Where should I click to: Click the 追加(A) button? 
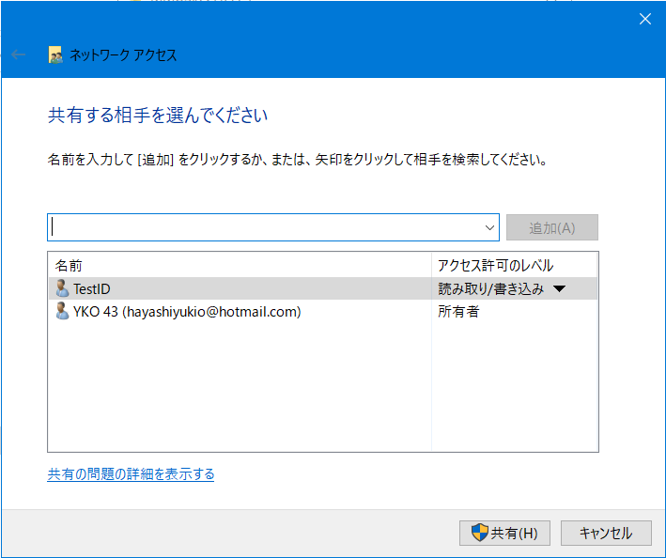click(x=551, y=227)
